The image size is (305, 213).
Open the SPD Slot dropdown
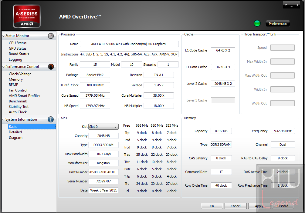coord(103,127)
